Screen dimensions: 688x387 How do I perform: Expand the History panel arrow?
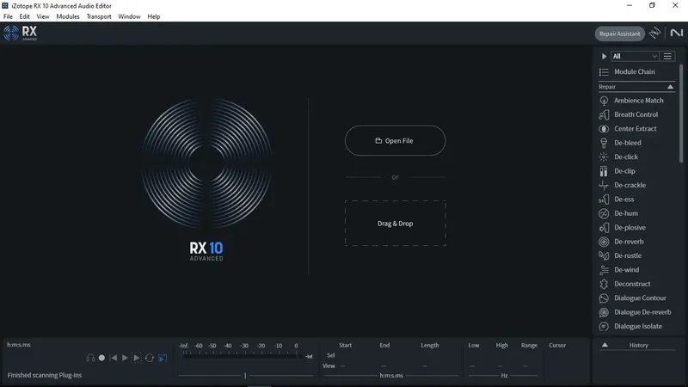pyautogui.click(x=605, y=345)
